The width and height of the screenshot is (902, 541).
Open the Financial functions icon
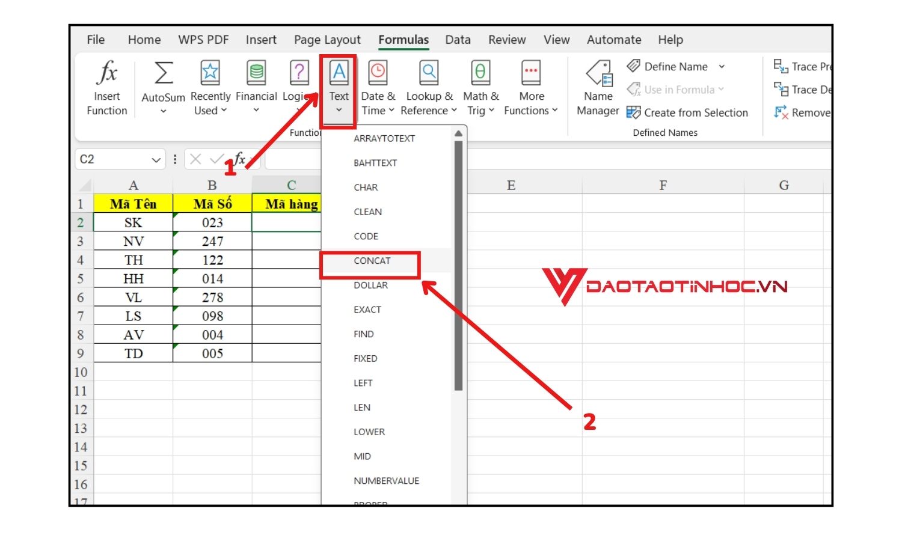(256, 73)
